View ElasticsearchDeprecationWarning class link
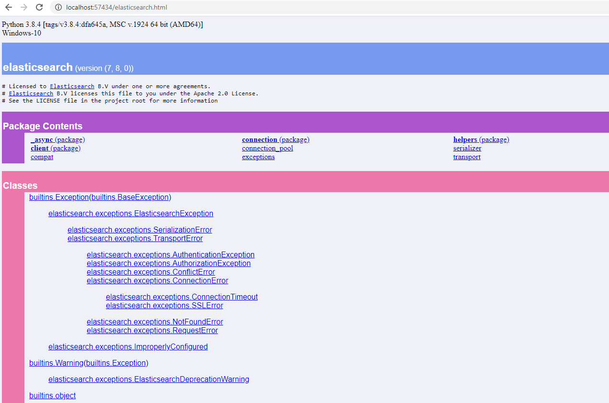This screenshot has height=403, width=609. click(149, 379)
